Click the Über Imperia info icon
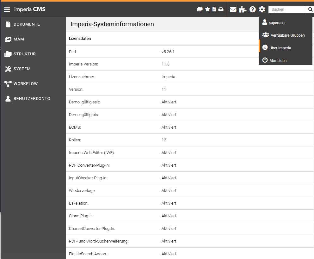Image resolution: width=314 pixels, height=259 pixels. (x=265, y=47)
